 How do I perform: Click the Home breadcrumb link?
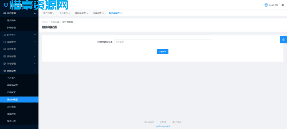45,22
